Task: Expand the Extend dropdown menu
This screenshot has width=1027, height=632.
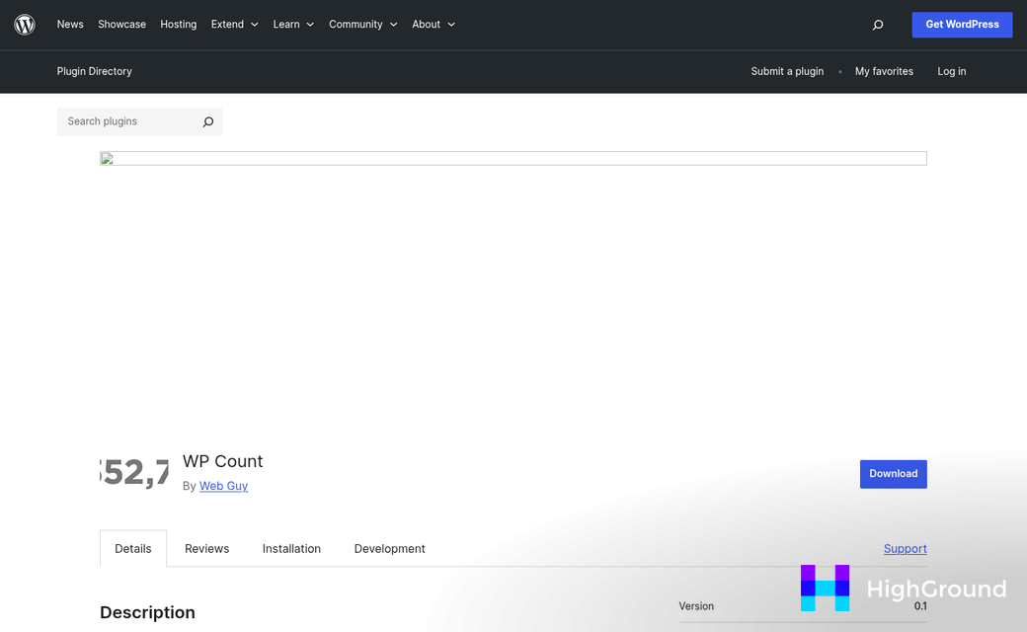Action: coord(234,25)
